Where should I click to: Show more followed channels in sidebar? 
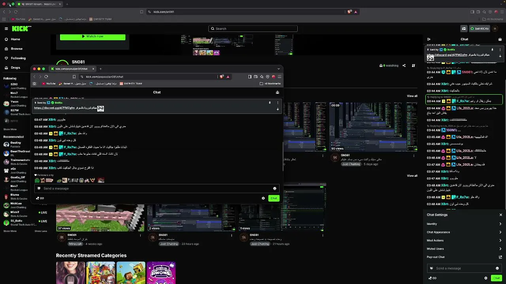[x=10, y=129]
